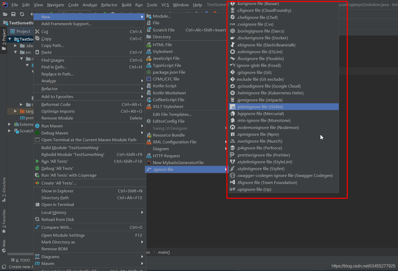The height and width of the screenshot is (271, 398).
Task: Expand the .idea folder in project tree
Action: (x=15, y=46)
